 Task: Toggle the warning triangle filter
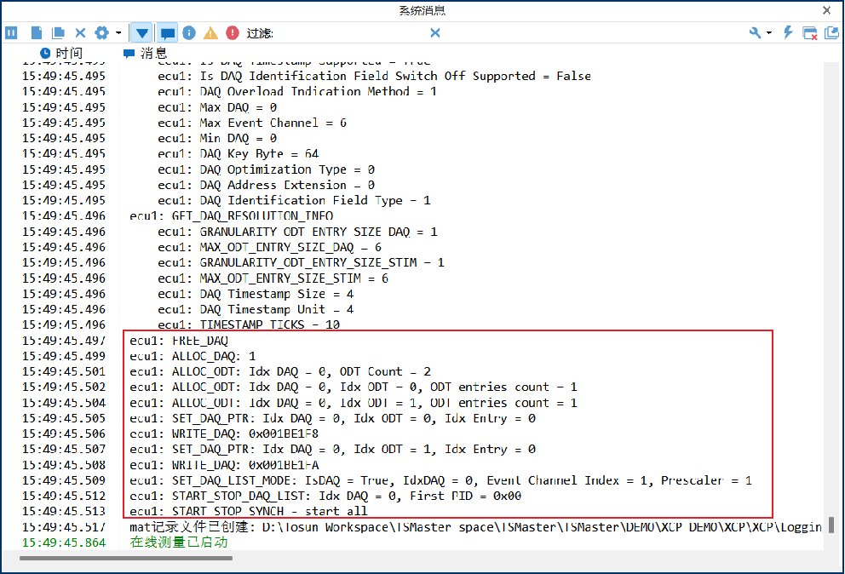210,32
